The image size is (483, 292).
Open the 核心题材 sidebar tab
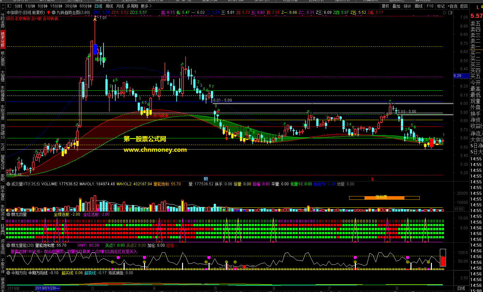pyautogui.click(x=3, y=58)
